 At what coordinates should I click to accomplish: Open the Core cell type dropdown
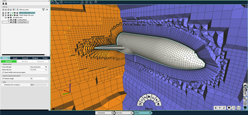click(x=38, y=67)
